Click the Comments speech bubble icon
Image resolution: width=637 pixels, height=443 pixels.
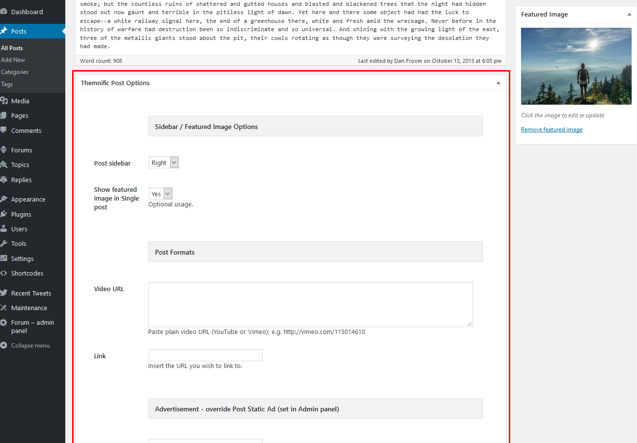(x=4, y=130)
